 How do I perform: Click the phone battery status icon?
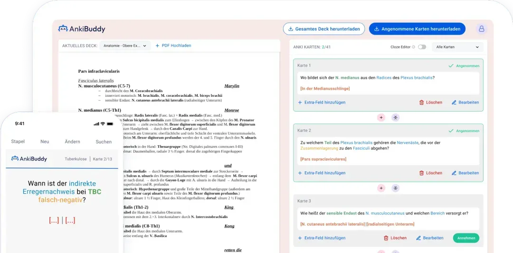[110, 124]
